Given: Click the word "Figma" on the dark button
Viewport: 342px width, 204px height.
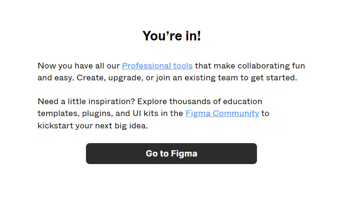Looking at the screenshot, I should pyautogui.click(x=184, y=154).
